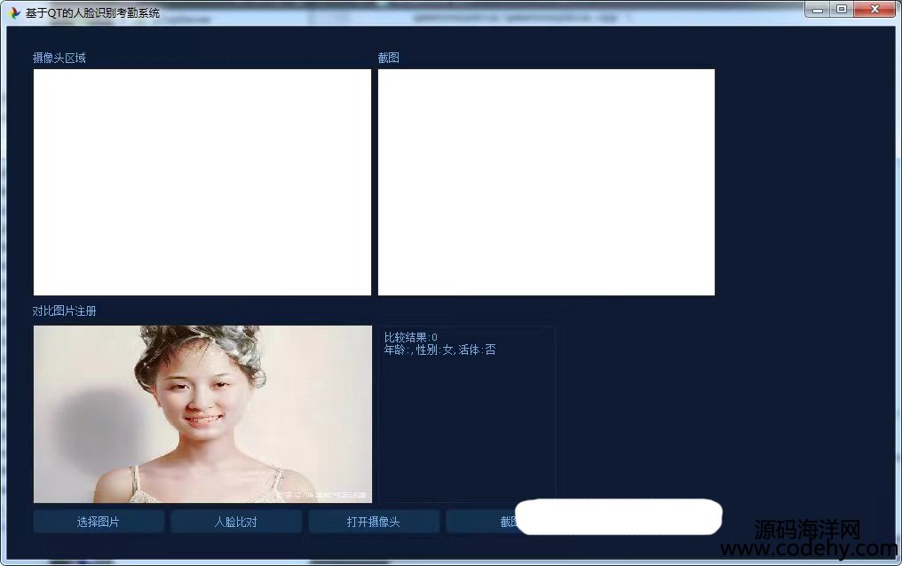The width and height of the screenshot is (902, 566).
Task: Click the window title 基于QT的人脸识别考勤系统
Action: [x=92, y=13]
